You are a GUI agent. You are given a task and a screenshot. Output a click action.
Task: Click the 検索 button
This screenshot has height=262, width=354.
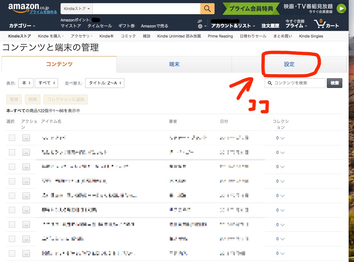pyautogui.click(x=334, y=83)
